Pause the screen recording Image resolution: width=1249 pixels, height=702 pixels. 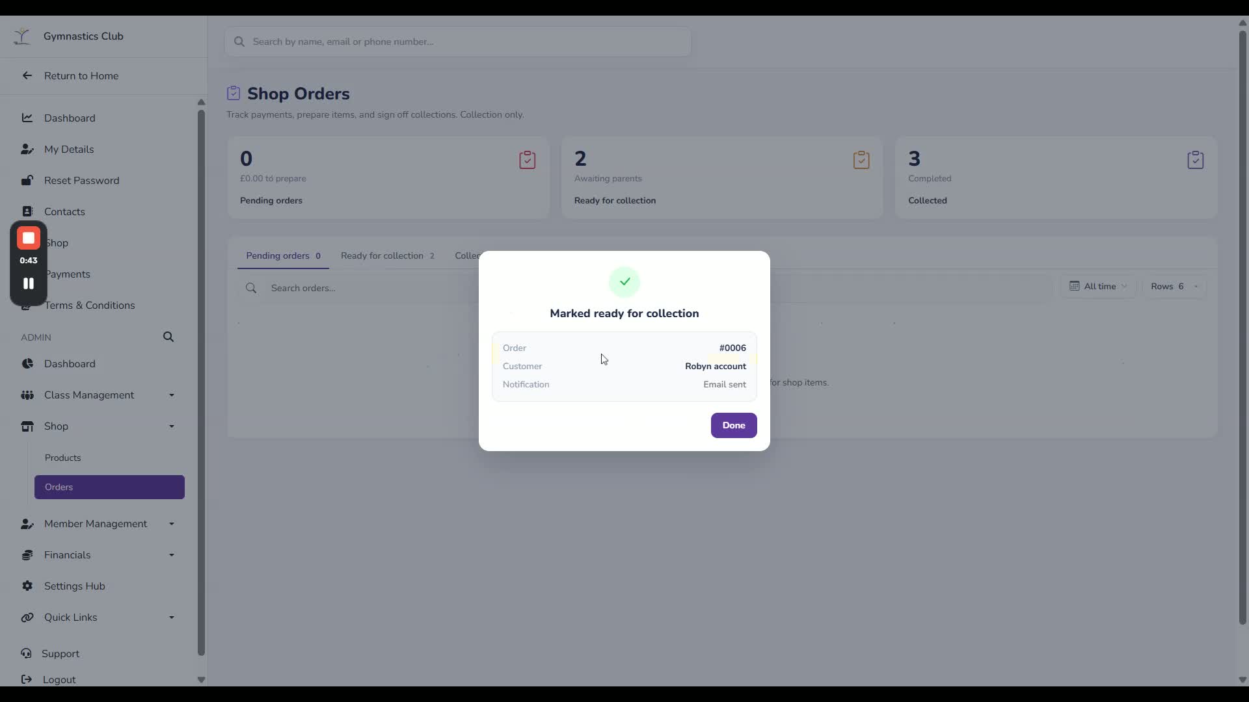coord(29,283)
